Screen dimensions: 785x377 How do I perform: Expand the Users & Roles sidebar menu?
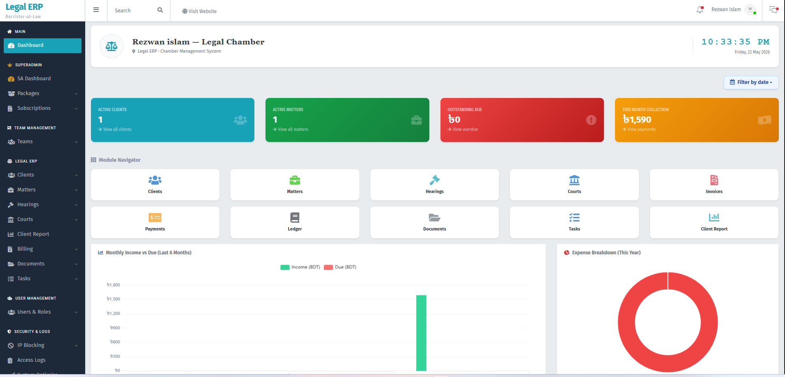(42, 312)
